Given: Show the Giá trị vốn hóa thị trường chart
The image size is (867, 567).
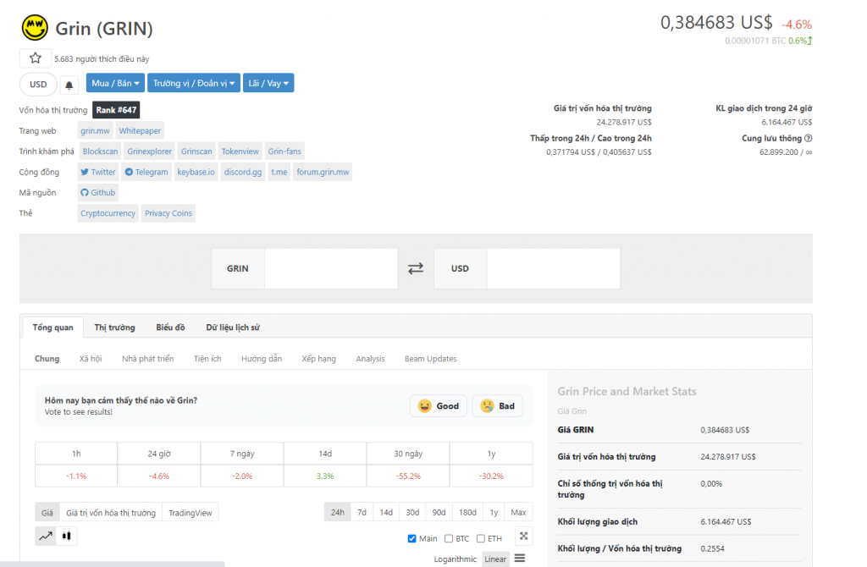Looking at the screenshot, I should [x=111, y=512].
